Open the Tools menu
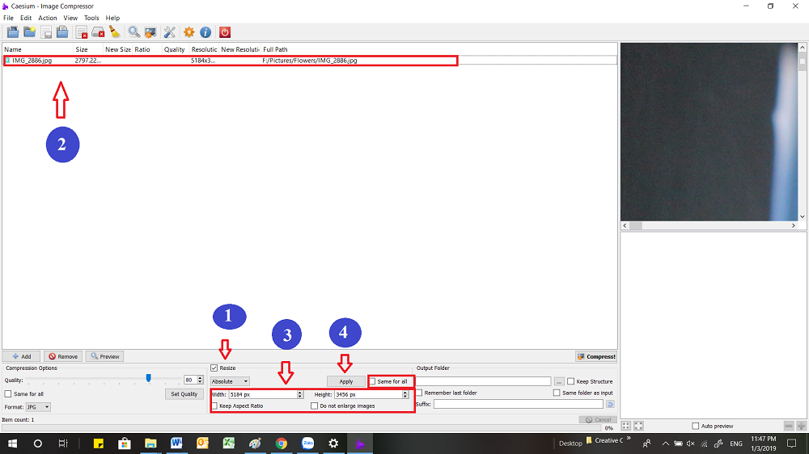This screenshot has height=454, width=809. coord(91,18)
